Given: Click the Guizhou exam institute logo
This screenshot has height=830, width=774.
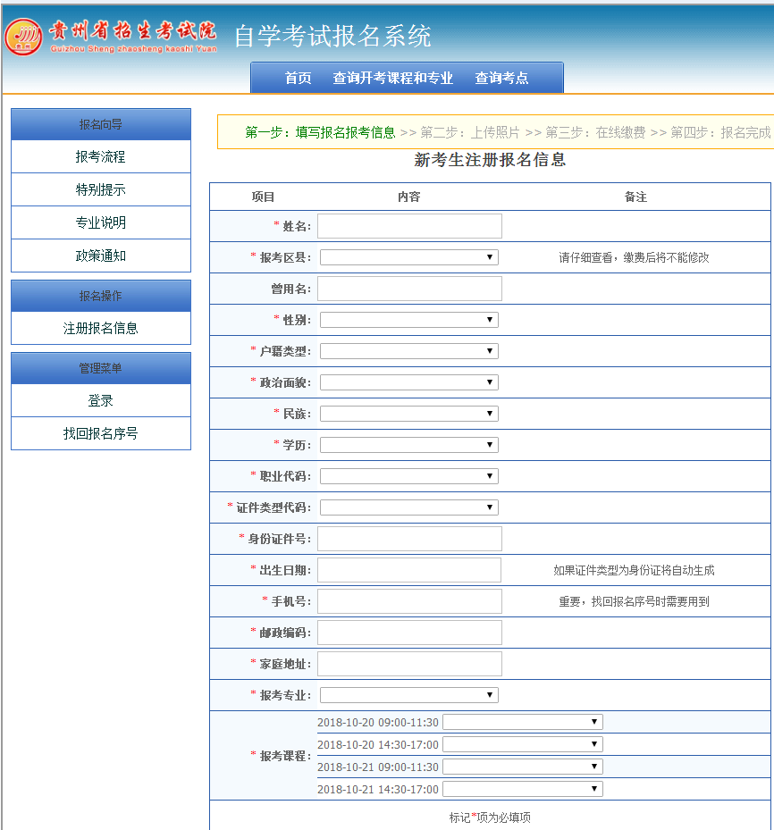Looking at the screenshot, I should click(x=111, y=36).
